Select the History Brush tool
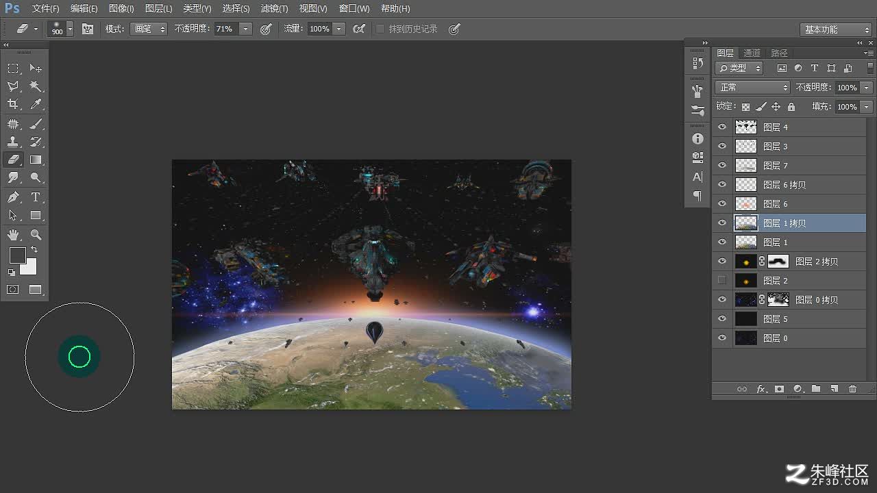Viewport: 877px width, 493px height. [x=36, y=142]
